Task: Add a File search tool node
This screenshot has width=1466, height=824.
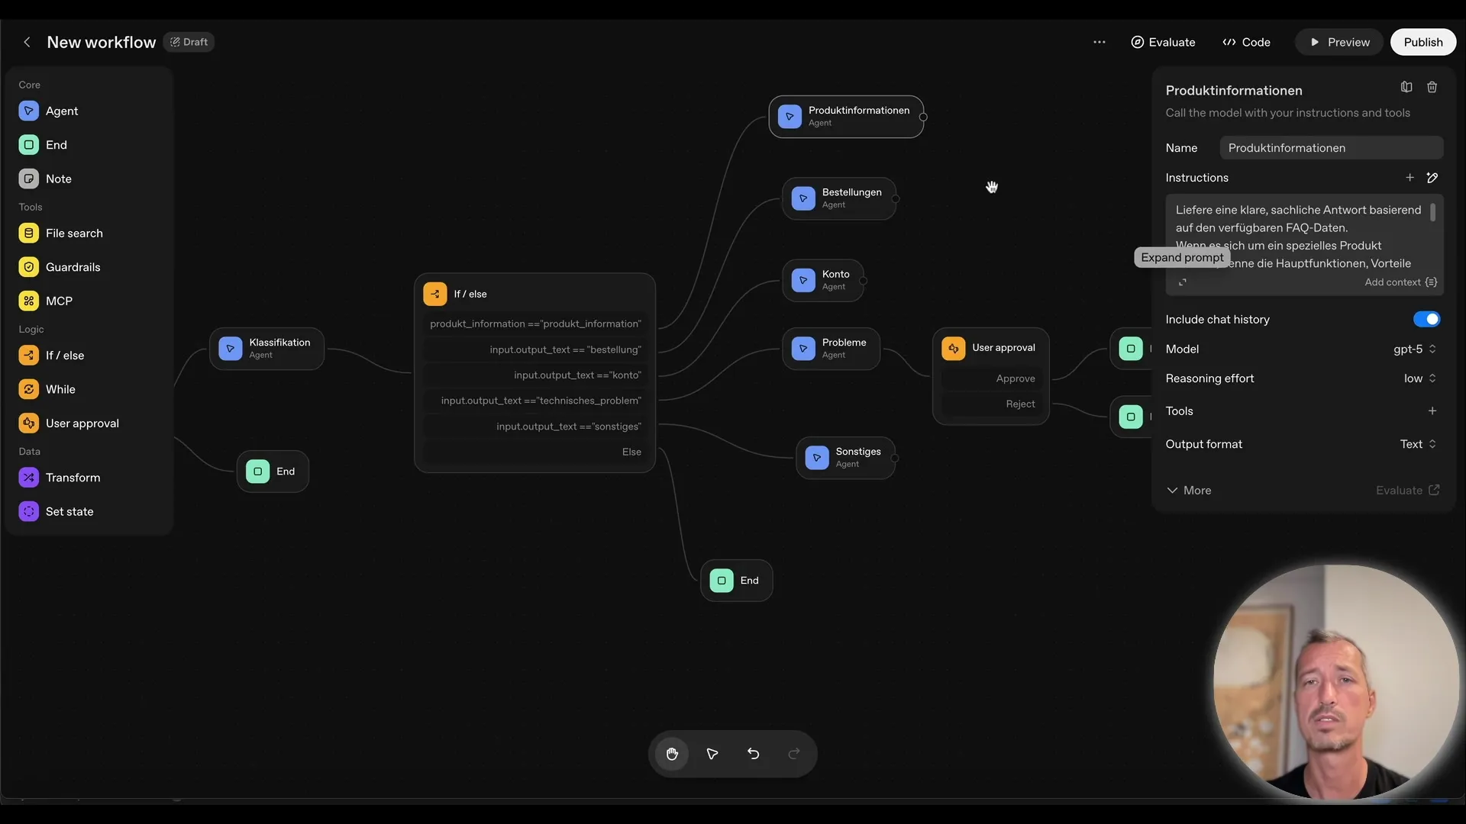Action: tap(75, 233)
